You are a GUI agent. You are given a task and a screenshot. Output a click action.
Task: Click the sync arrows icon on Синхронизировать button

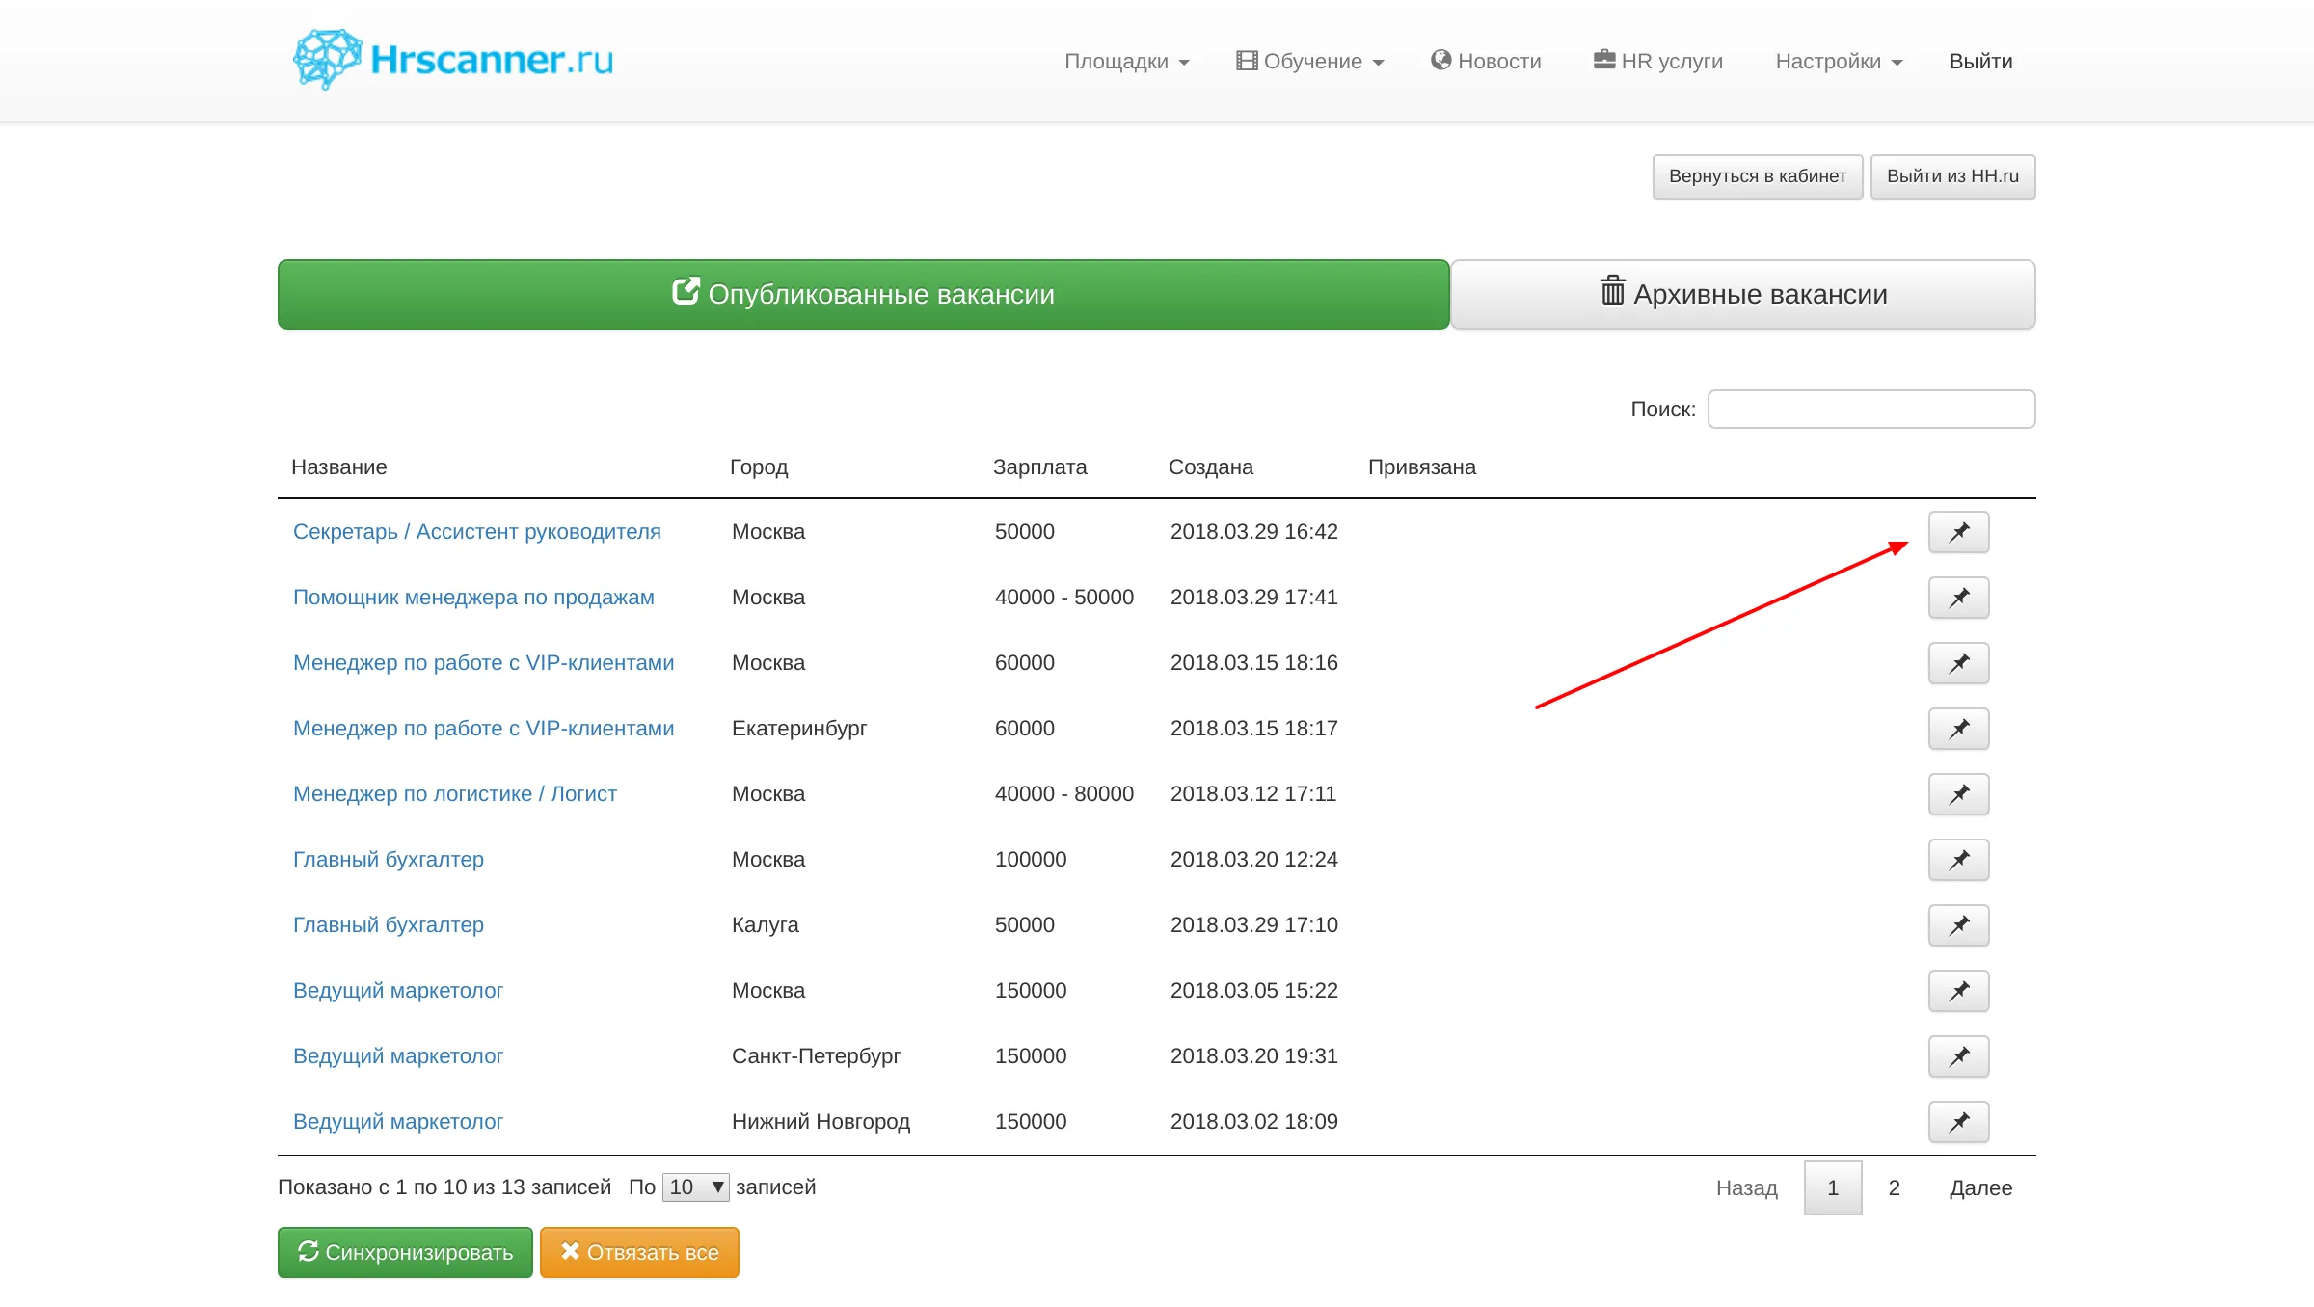click(x=309, y=1252)
